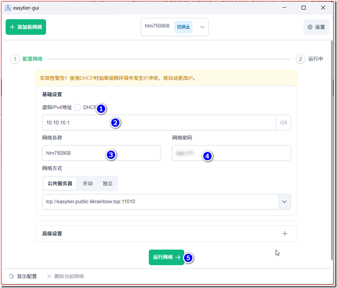This screenshot has width=337, height=288.
Task: Click the plus icon in 添加新网络
Action: pos(12,27)
